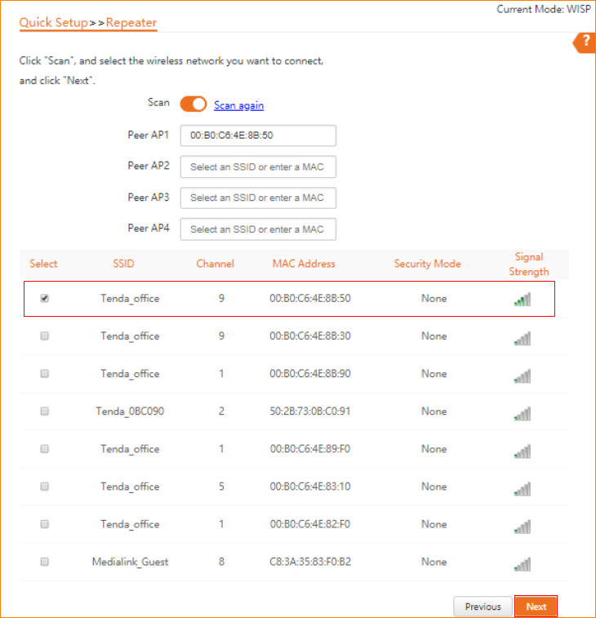Tick checkbox for MAC 00:B0:C6:4E:8B:30

pyautogui.click(x=44, y=336)
